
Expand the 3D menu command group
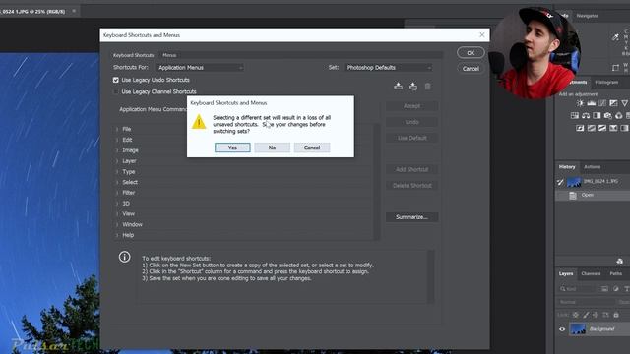pyautogui.click(x=117, y=204)
